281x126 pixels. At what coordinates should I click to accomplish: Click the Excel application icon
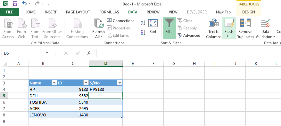click(6, 4)
